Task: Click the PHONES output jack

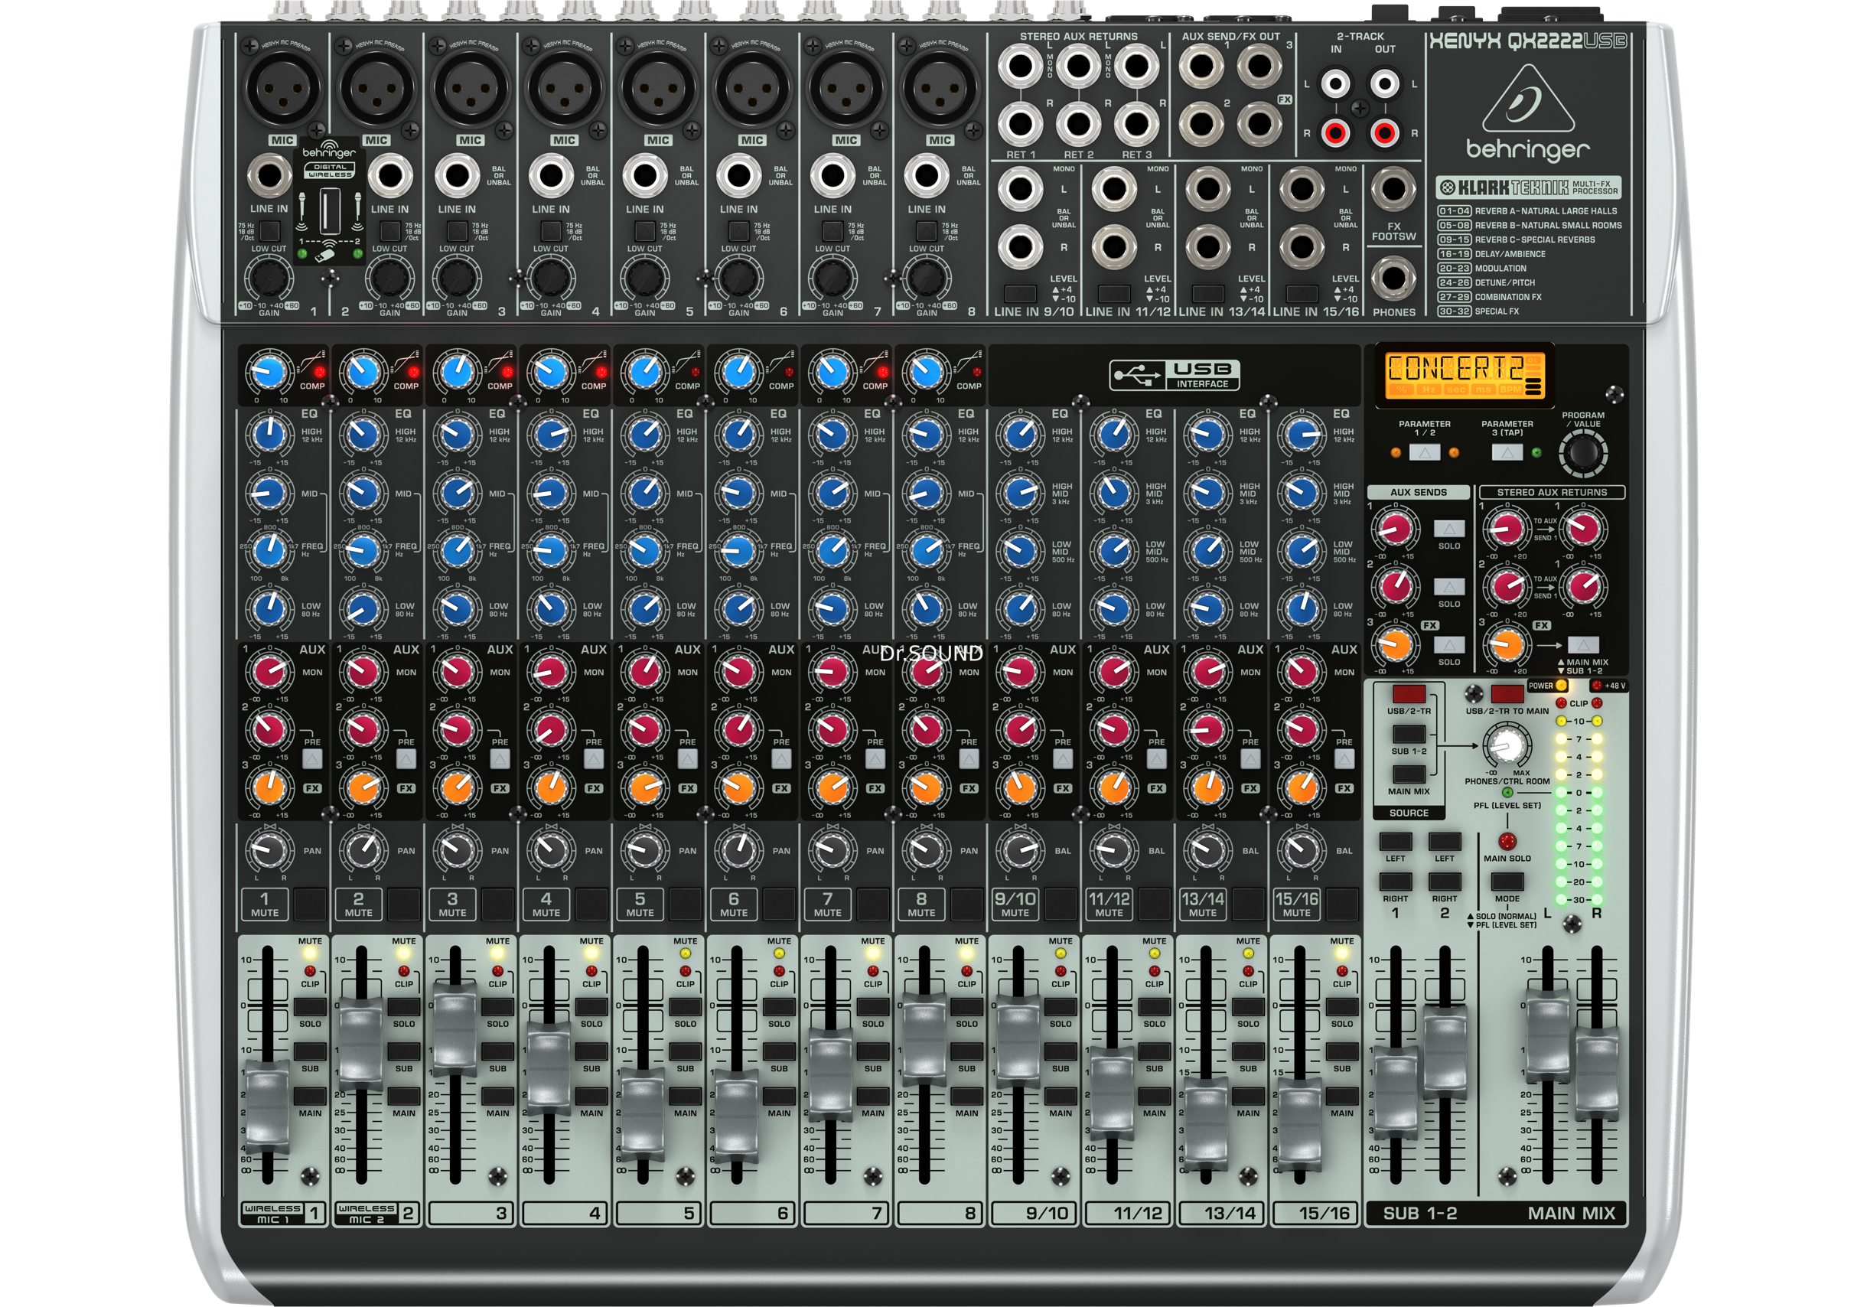Action: pyautogui.click(x=1393, y=278)
